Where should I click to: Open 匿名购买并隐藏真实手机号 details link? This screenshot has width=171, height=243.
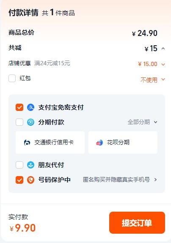tap(116, 180)
